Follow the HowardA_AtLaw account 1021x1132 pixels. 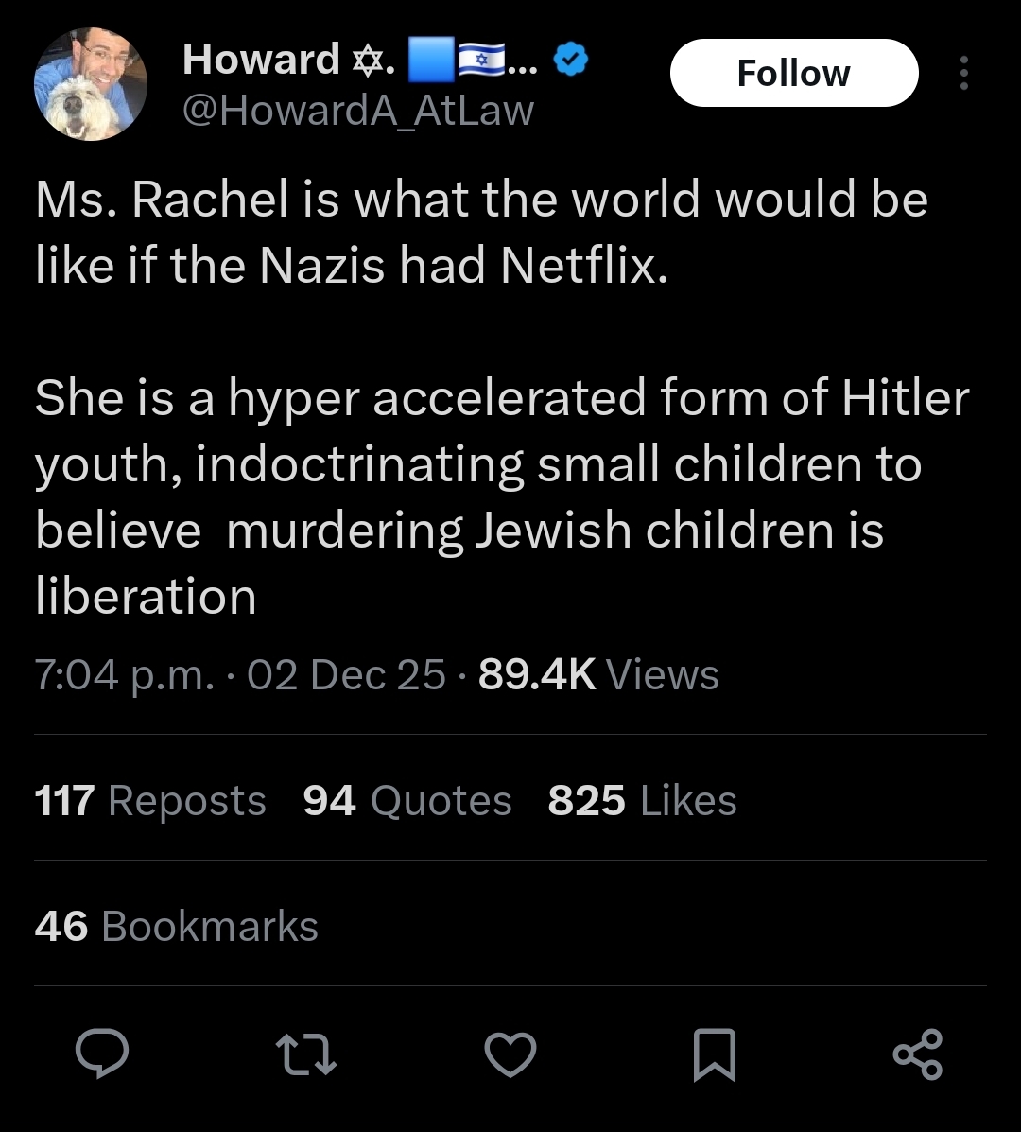click(x=794, y=73)
